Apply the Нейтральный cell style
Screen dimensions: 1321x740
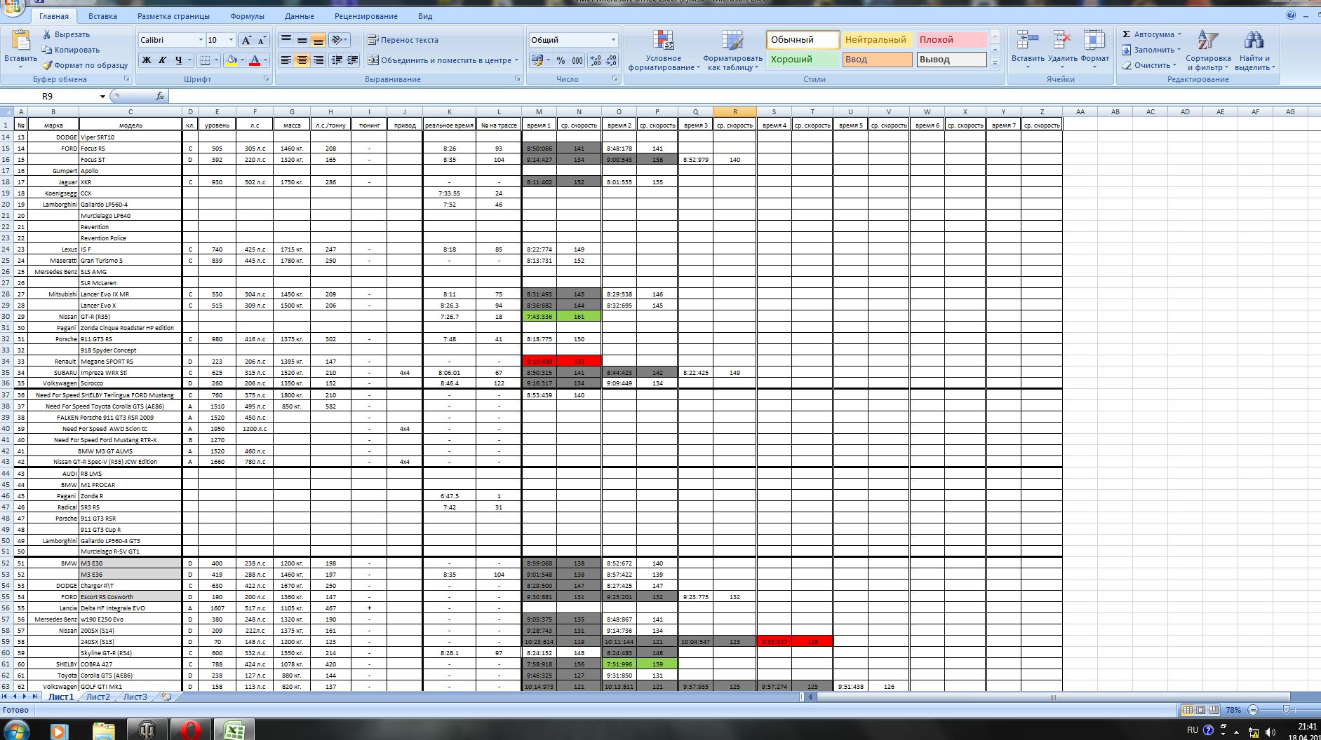click(877, 40)
